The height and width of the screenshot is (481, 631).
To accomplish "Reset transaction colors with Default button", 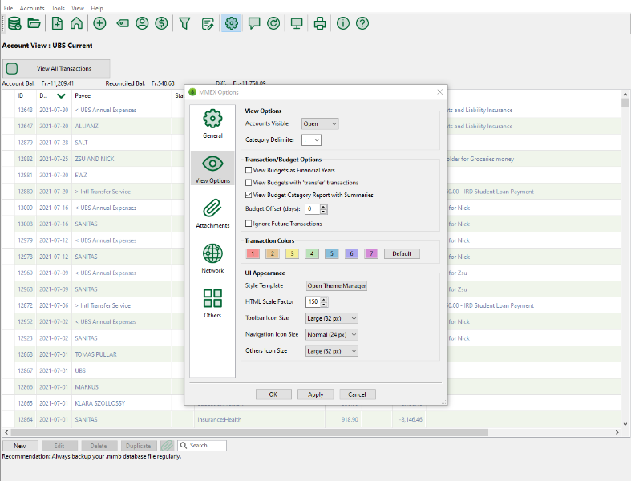I will click(x=402, y=253).
